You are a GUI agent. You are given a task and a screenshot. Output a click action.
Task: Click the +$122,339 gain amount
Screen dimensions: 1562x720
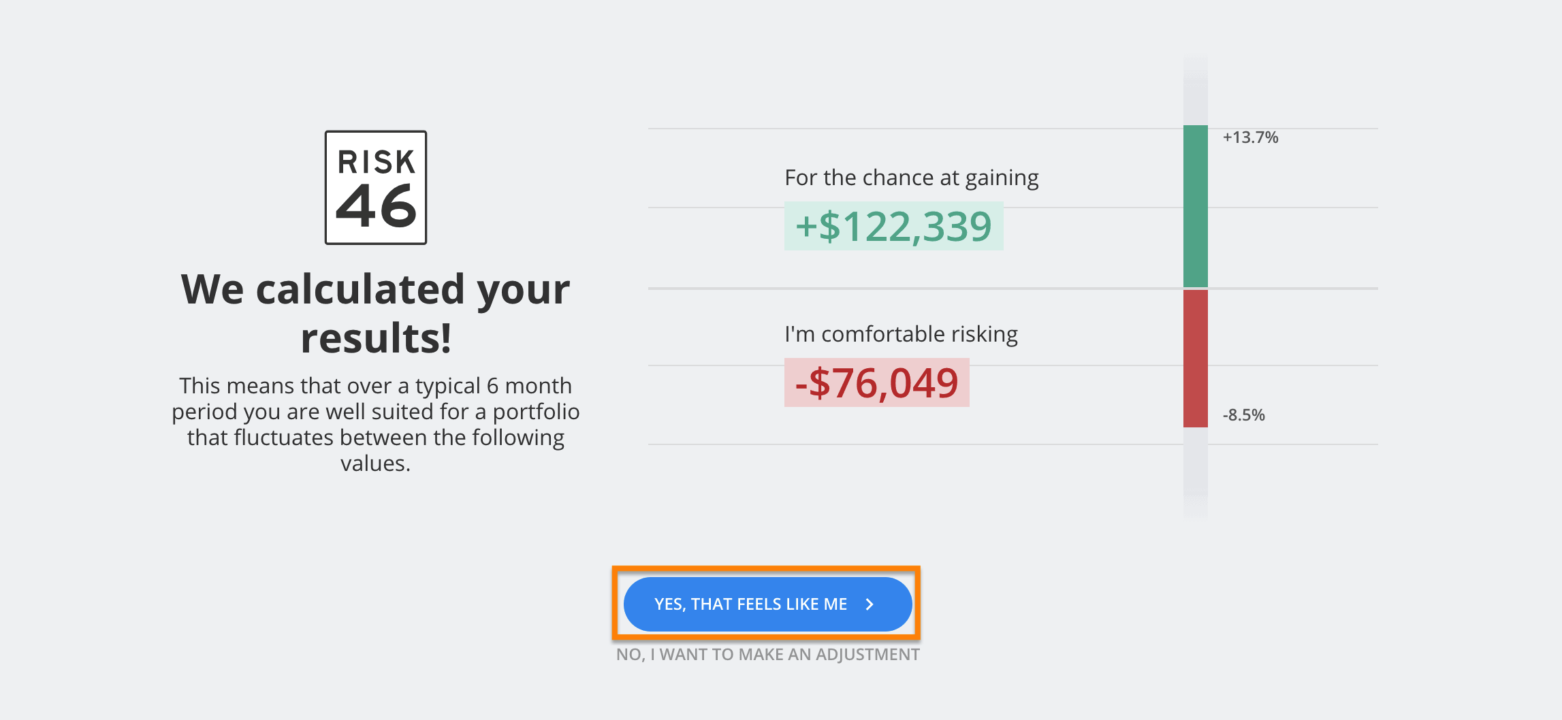pyautogui.click(x=893, y=227)
